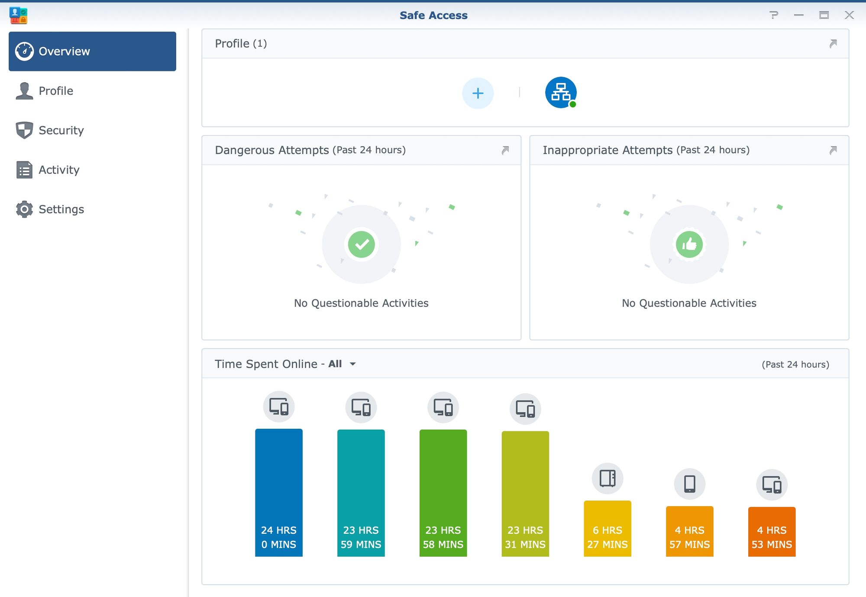Click device icon above 23 HRS 31 MINS bar
The height and width of the screenshot is (597, 866).
(525, 409)
